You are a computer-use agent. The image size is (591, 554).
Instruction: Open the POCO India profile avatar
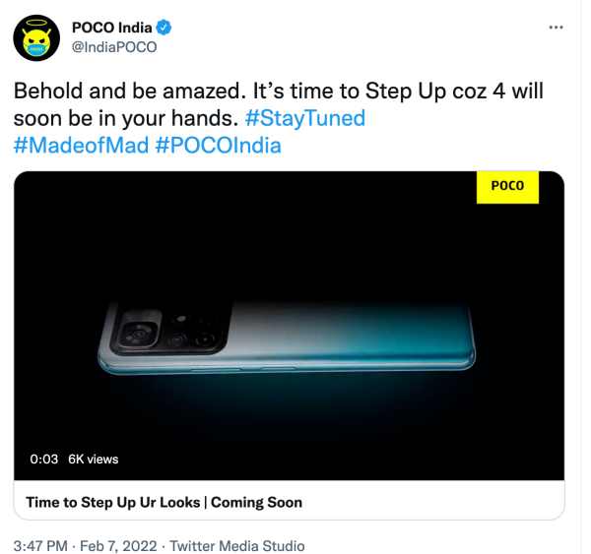39,38
